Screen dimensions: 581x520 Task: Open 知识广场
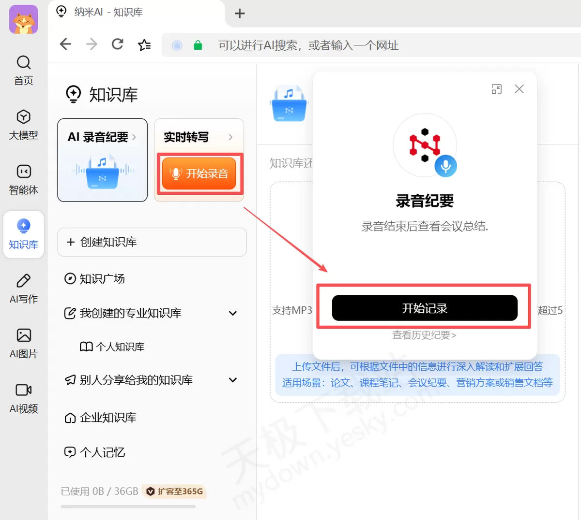pyautogui.click(x=95, y=279)
